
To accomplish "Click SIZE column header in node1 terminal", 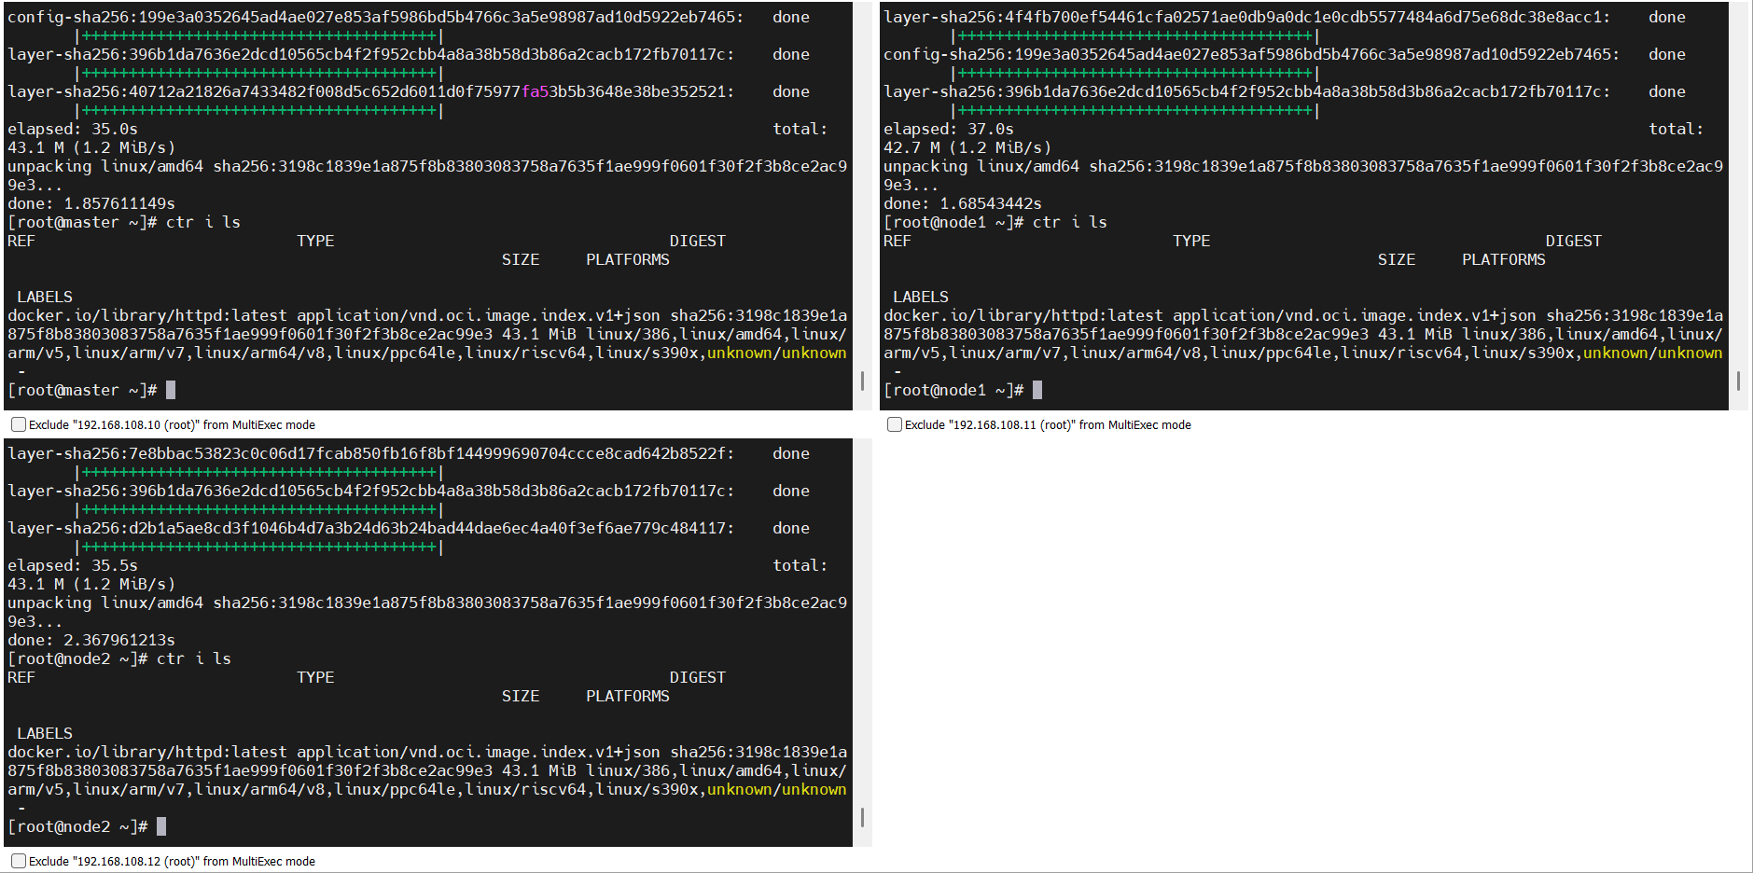I will click(x=1397, y=259).
